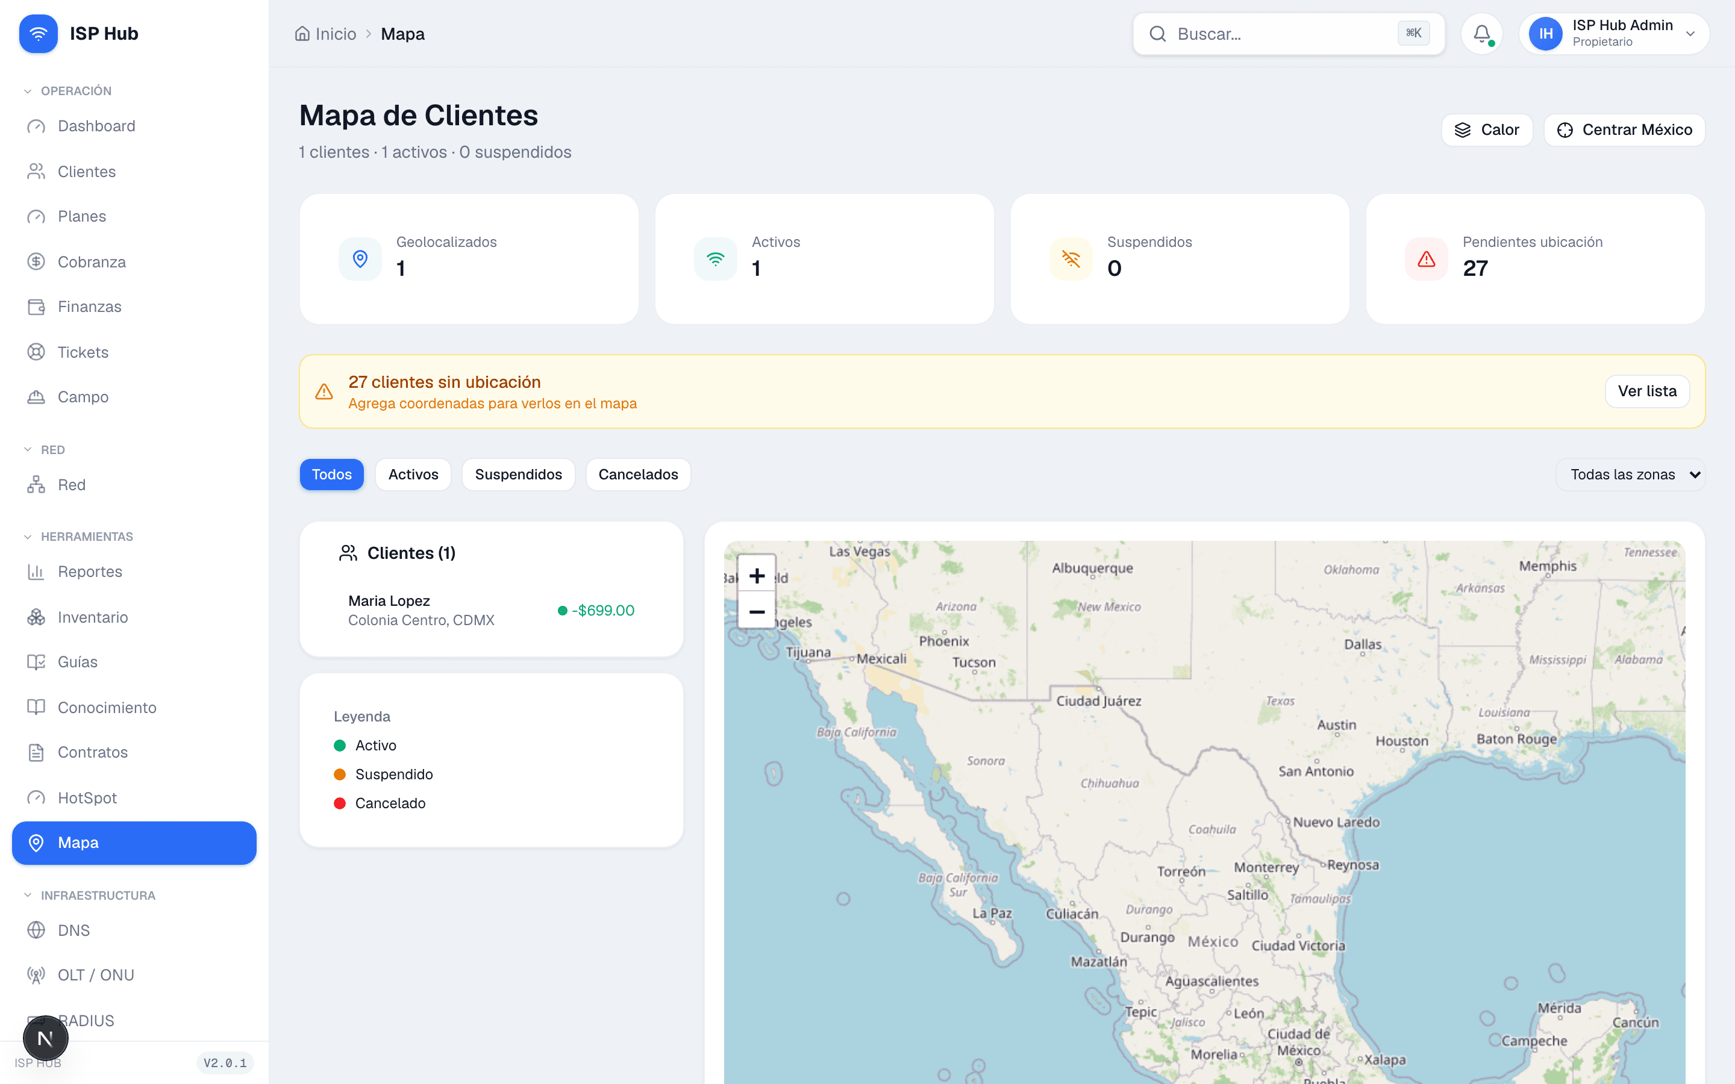Image resolution: width=1735 pixels, height=1084 pixels.
Task: Collapse the RED section
Action: tap(44, 449)
